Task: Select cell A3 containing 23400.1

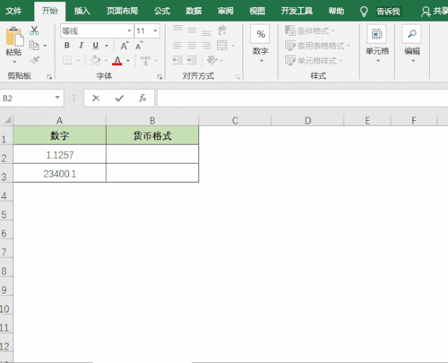Action: click(60, 173)
